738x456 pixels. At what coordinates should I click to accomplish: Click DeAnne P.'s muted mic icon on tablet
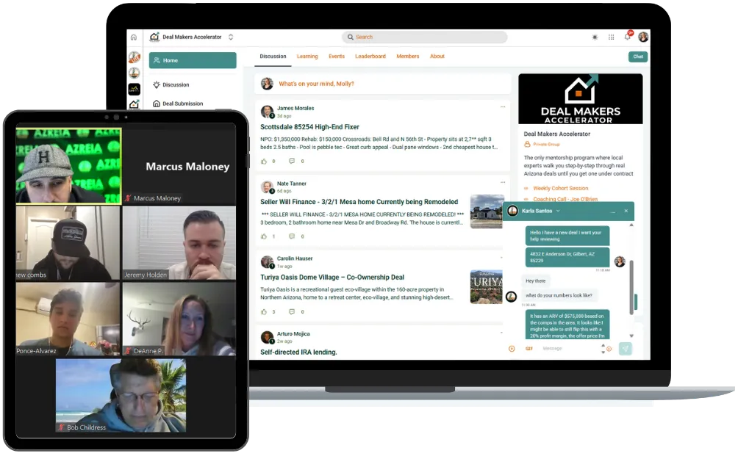pyautogui.click(x=128, y=351)
